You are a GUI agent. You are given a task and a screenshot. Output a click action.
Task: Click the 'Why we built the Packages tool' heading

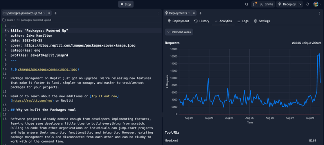[46, 110]
